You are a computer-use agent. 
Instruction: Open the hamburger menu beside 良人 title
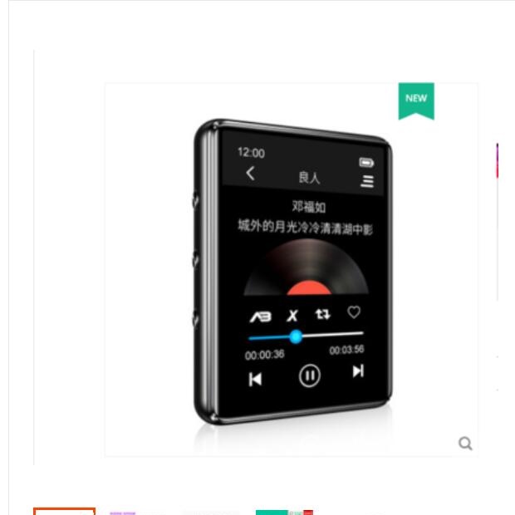click(x=367, y=181)
